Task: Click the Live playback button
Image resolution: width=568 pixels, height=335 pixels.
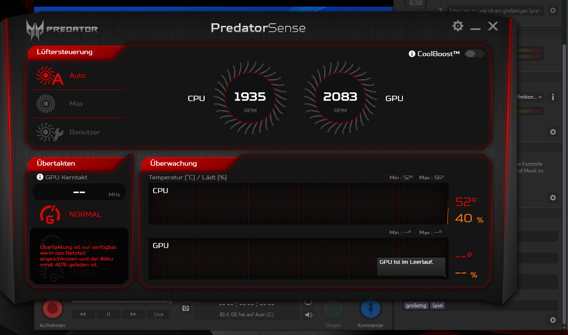Action: pos(158,314)
